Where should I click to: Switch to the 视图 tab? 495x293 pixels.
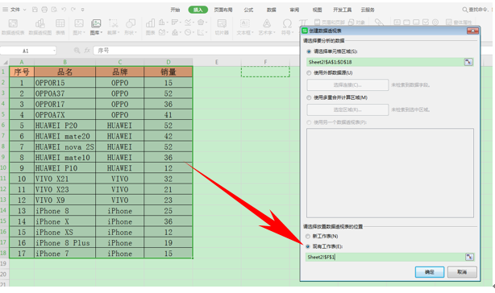[x=318, y=10]
